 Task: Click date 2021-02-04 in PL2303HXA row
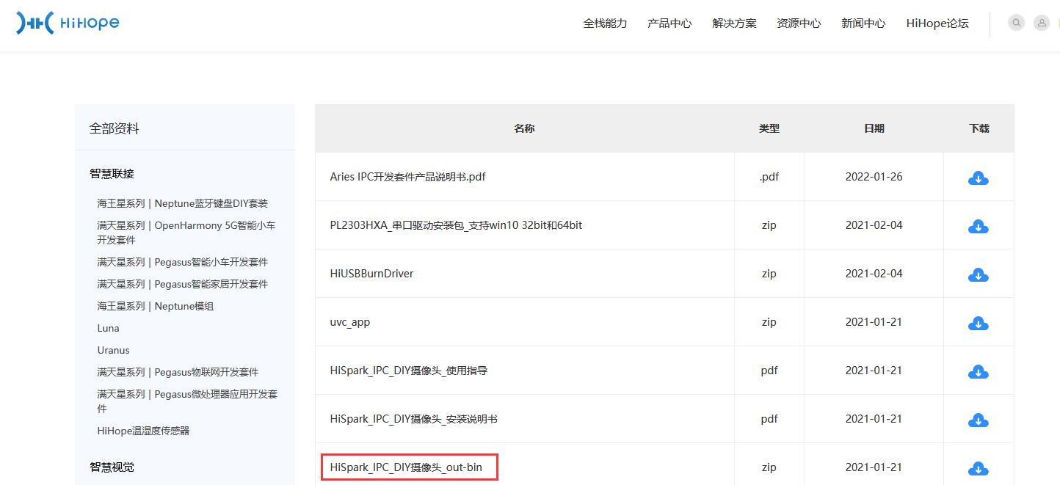[x=874, y=225]
